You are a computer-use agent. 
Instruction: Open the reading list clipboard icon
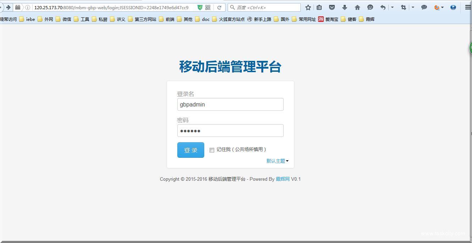point(319,7)
